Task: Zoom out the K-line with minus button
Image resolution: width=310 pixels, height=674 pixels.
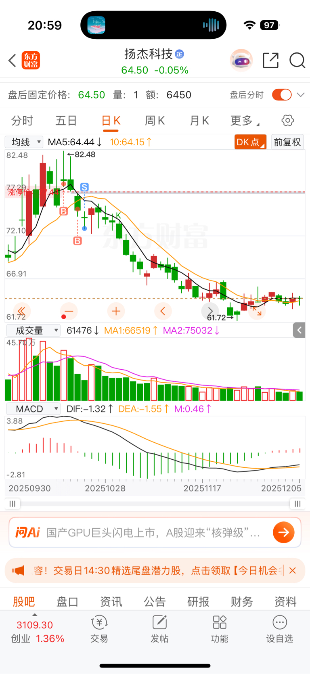Action: point(69,311)
